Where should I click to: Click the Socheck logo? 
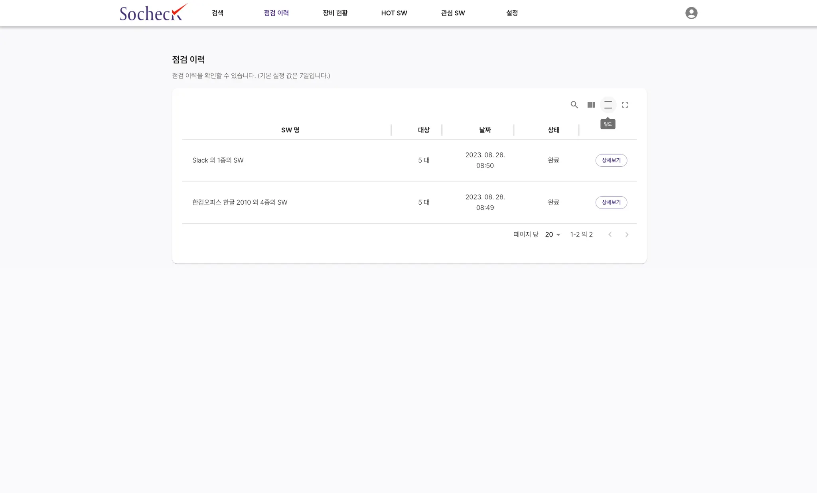pyautogui.click(x=153, y=13)
